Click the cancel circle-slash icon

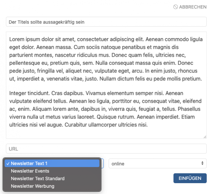click(x=175, y=7)
